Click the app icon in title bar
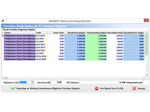This screenshot has height=112, width=150. coord(3,21)
